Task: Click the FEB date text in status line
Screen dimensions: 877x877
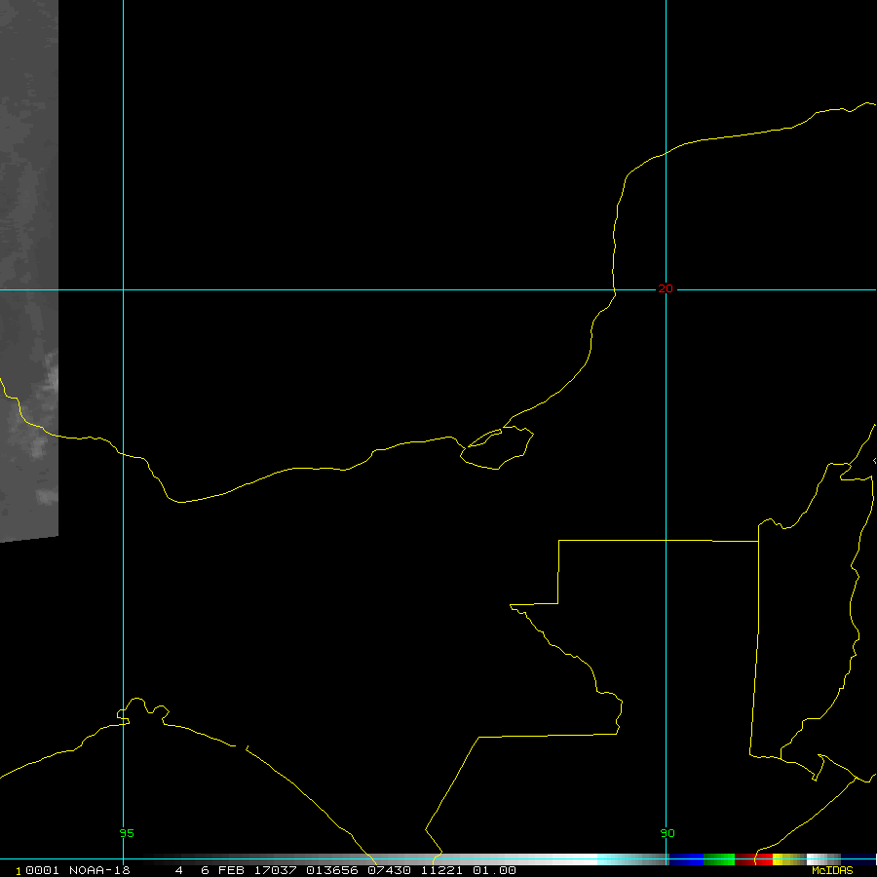Action: [x=231, y=870]
